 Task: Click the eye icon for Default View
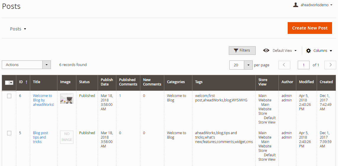click(x=266, y=50)
